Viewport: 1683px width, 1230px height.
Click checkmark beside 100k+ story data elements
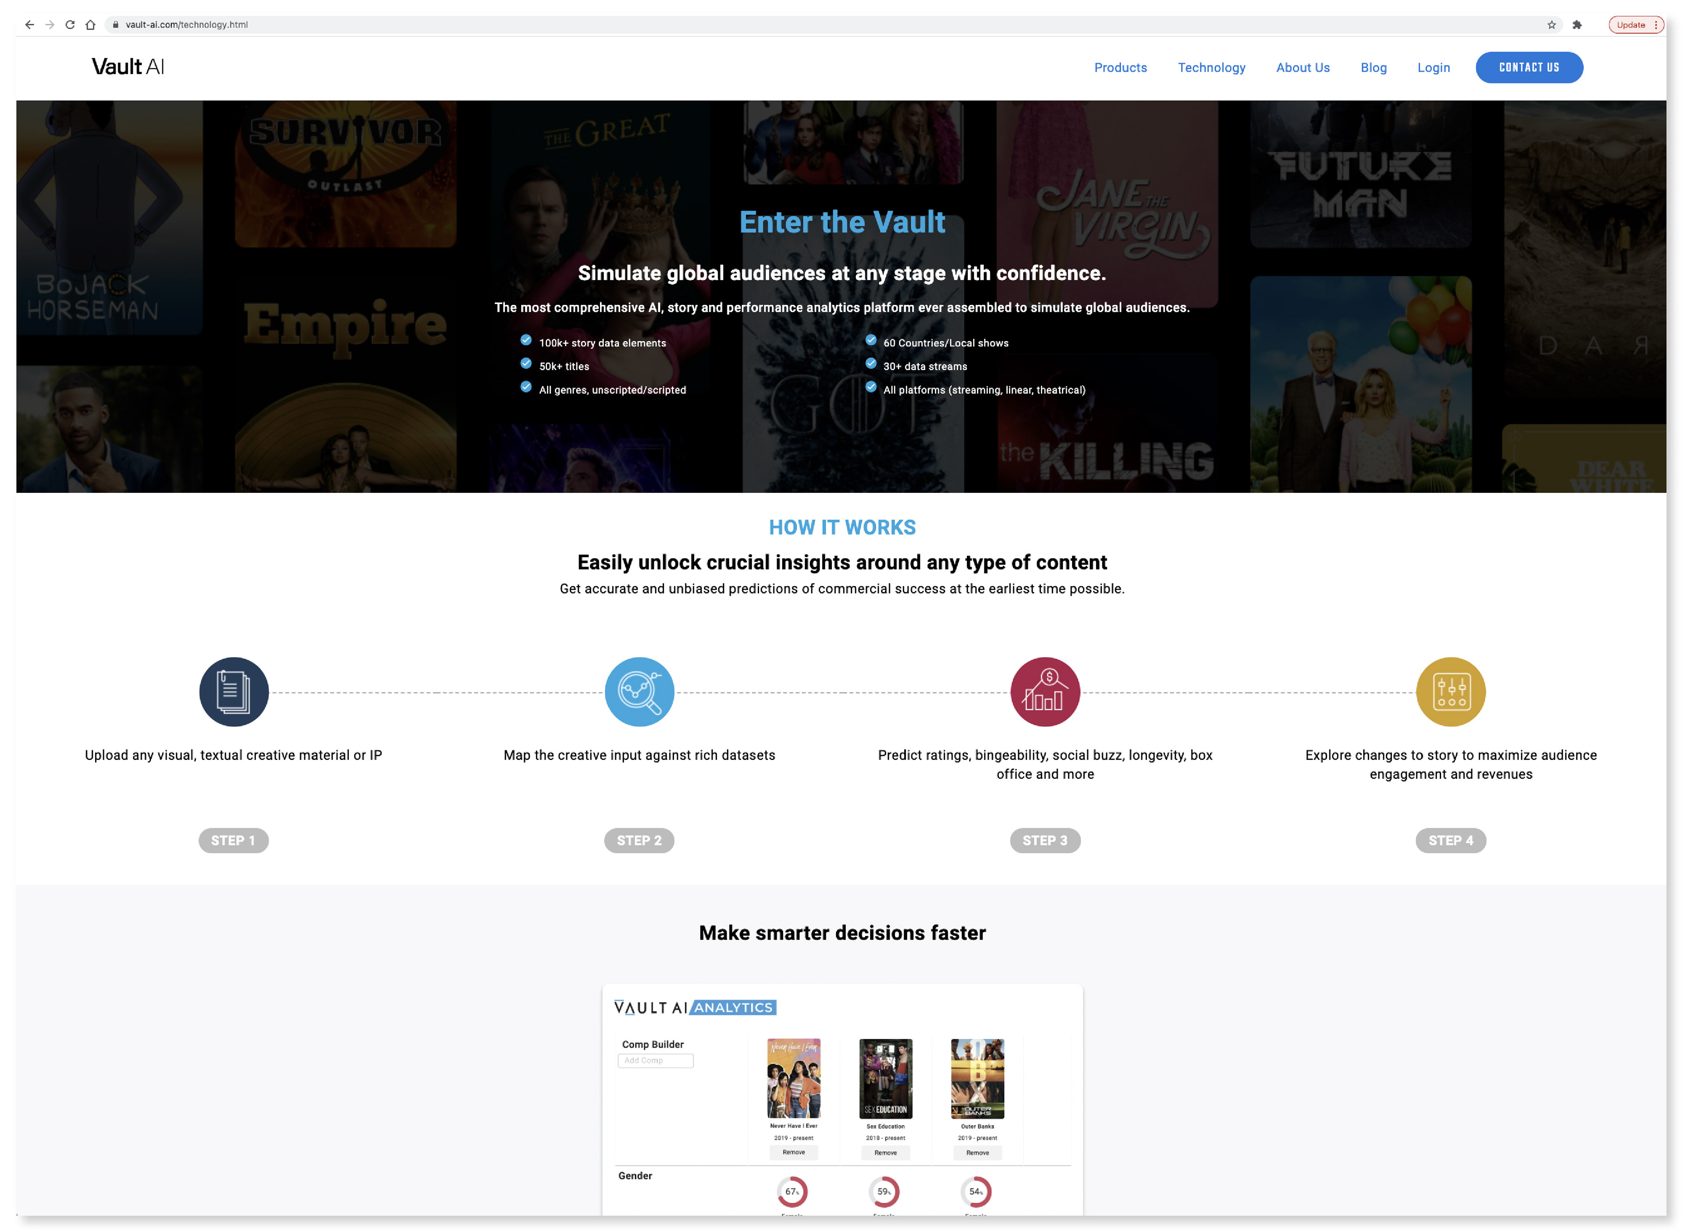(x=526, y=340)
